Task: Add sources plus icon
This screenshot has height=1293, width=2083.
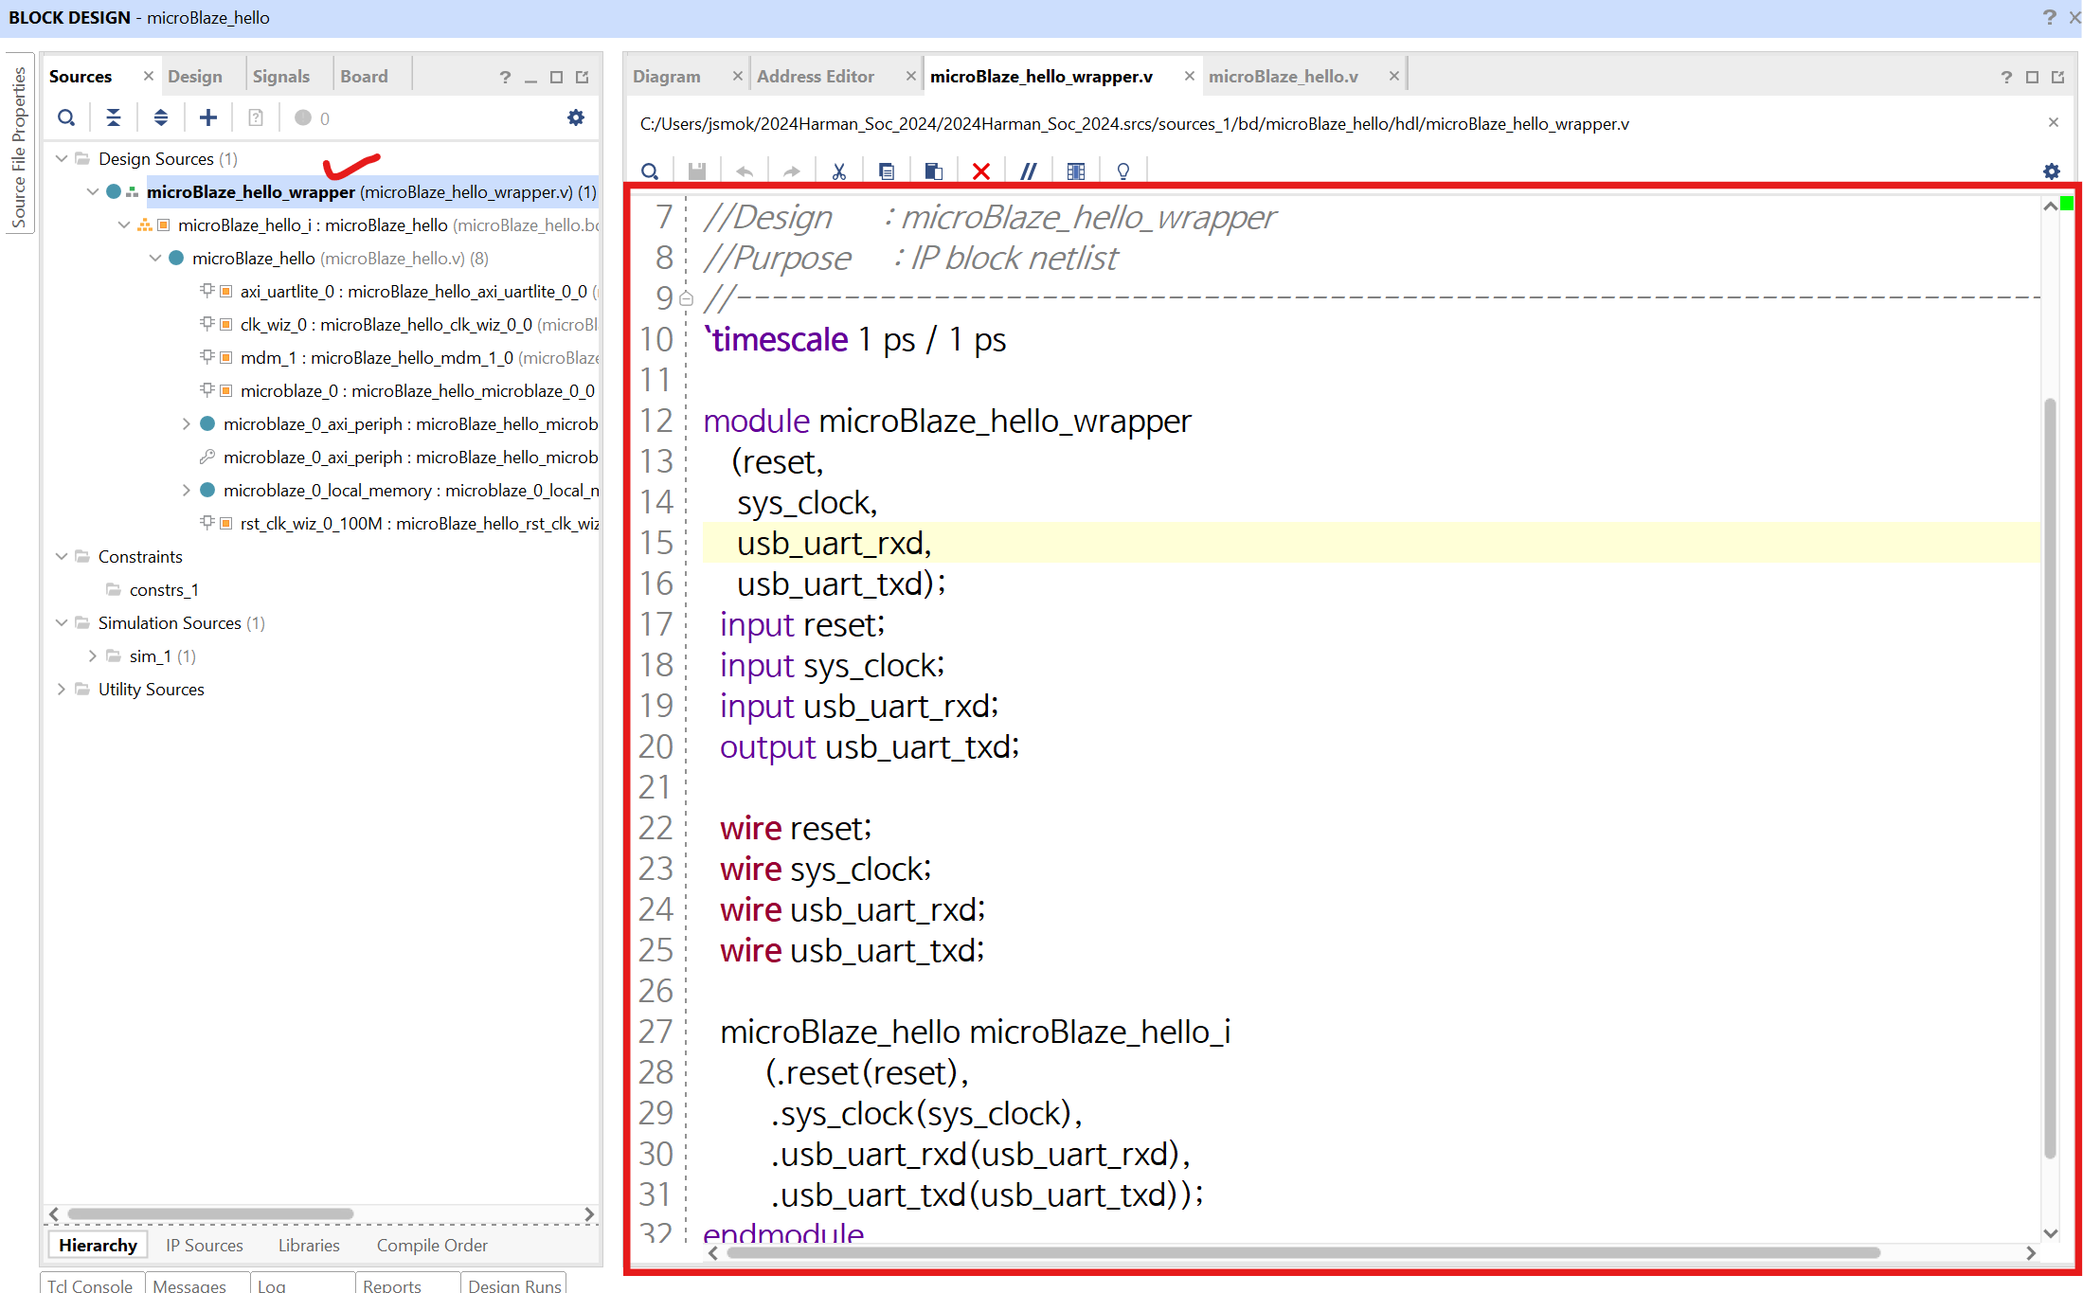Action: pos(208,117)
